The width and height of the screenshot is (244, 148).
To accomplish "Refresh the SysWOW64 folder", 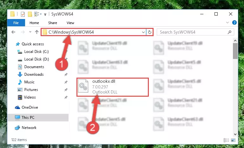I will (149, 32).
